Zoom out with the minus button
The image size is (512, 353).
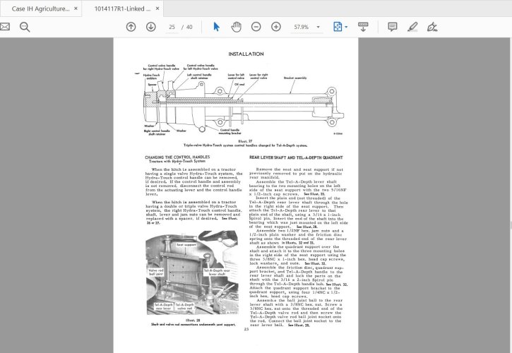[256, 27]
